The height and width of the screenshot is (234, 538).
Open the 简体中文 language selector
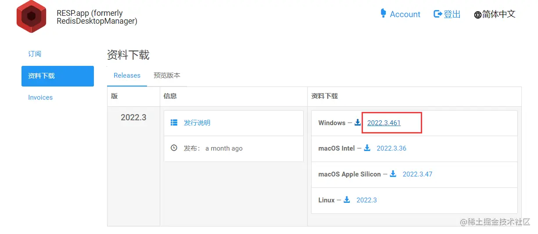click(499, 14)
